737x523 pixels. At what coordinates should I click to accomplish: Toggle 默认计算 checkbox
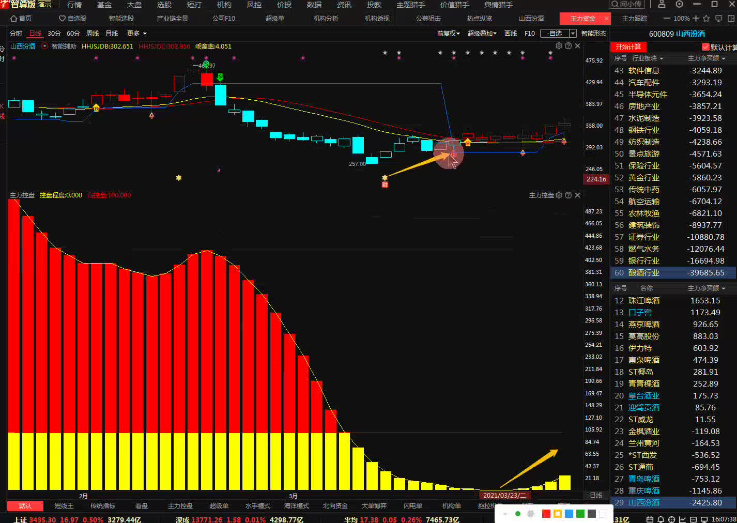(x=705, y=47)
